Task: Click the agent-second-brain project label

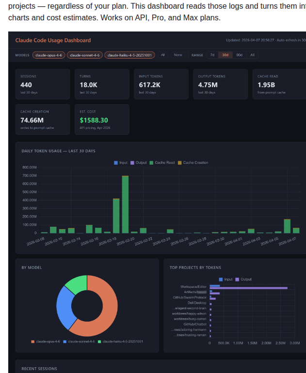Action: pyautogui.click(x=189, y=308)
